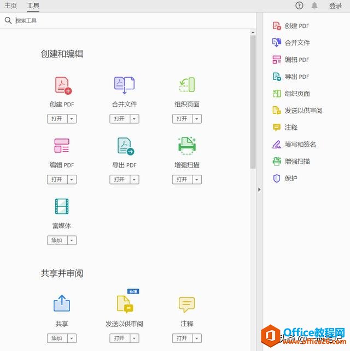Click 打开 button under 组织页面
The image size is (350, 351).
tap(182, 119)
